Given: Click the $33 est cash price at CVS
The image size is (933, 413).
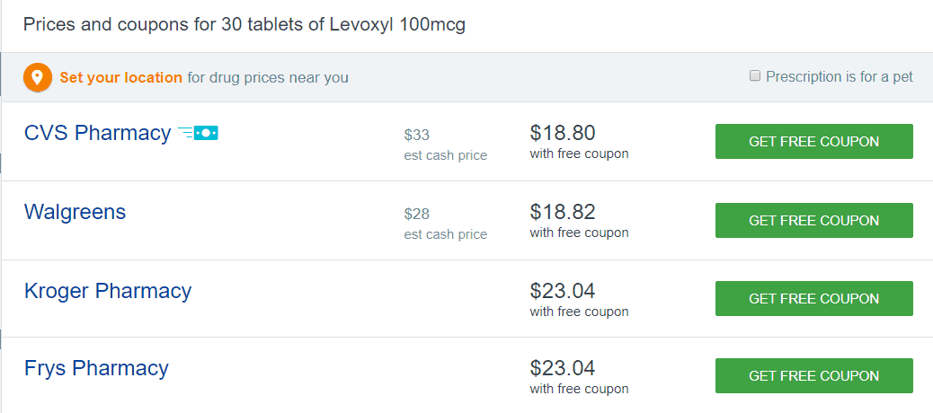Looking at the screenshot, I should coord(416,136).
